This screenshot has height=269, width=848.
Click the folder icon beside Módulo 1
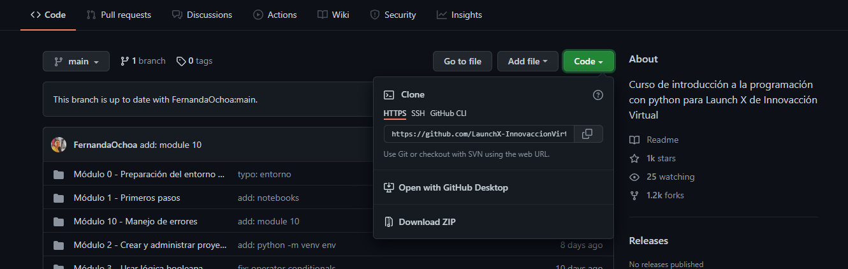pos(59,198)
